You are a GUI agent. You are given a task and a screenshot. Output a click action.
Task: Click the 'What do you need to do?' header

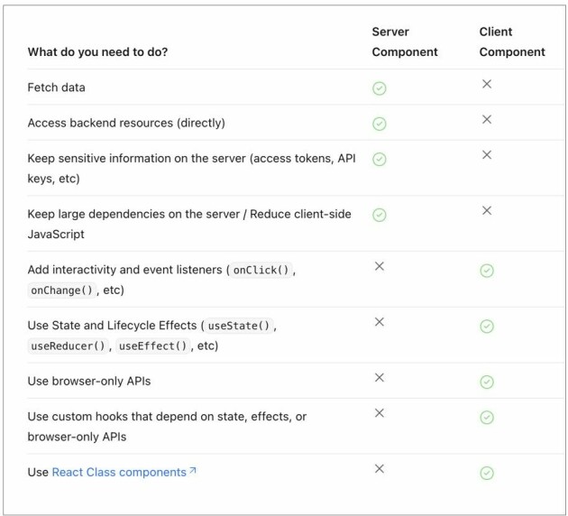[x=97, y=51]
